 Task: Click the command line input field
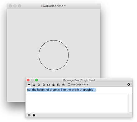(79, 90)
